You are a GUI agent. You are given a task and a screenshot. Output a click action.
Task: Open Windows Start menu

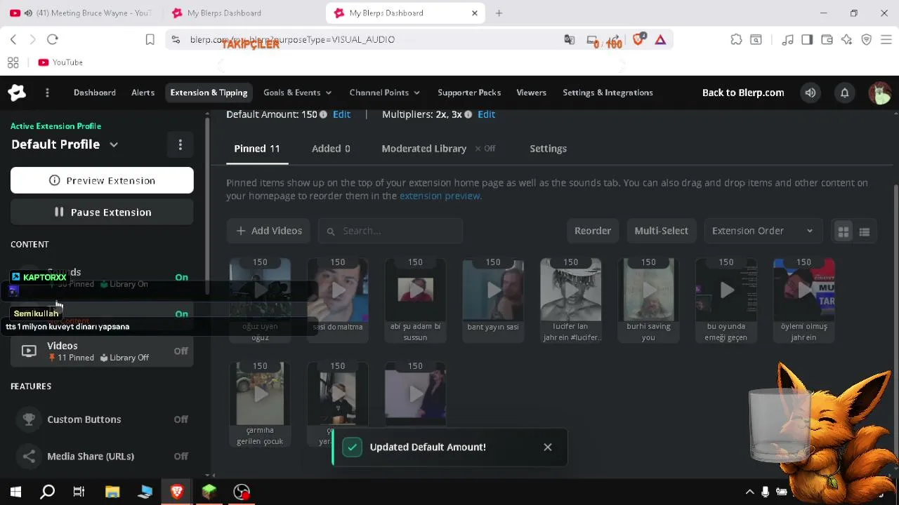click(x=15, y=492)
